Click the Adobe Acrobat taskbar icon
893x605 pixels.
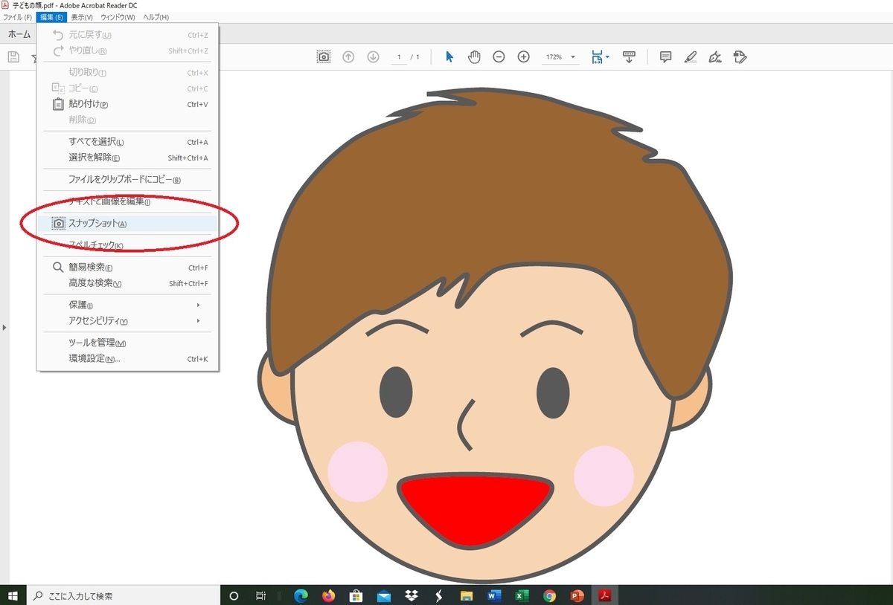(605, 595)
